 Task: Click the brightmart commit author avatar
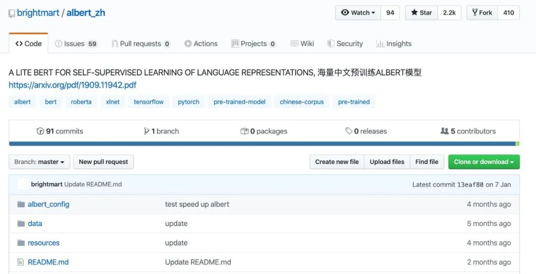pyautogui.click(x=22, y=184)
